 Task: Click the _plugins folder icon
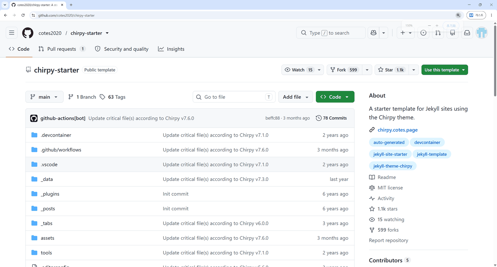coord(34,194)
